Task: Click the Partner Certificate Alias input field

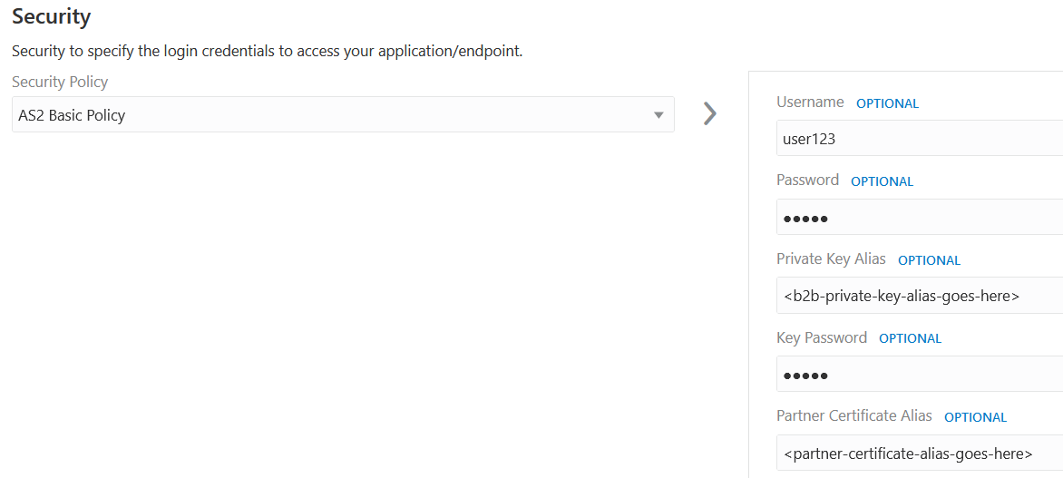Action: [920, 453]
